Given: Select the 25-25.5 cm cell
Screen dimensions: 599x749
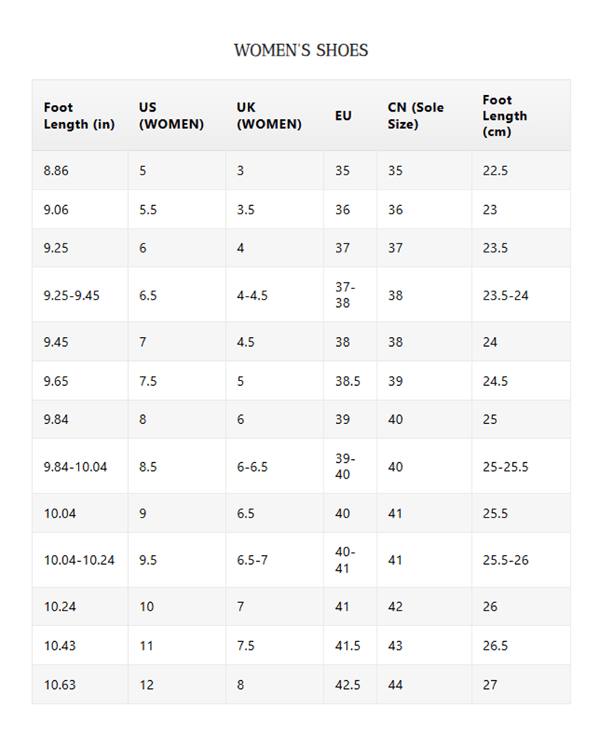Looking at the screenshot, I should click(x=505, y=467).
